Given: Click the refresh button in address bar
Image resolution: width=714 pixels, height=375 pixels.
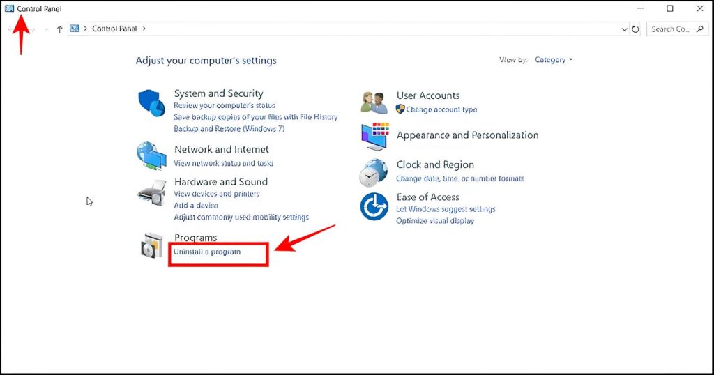Looking at the screenshot, I should [635, 29].
